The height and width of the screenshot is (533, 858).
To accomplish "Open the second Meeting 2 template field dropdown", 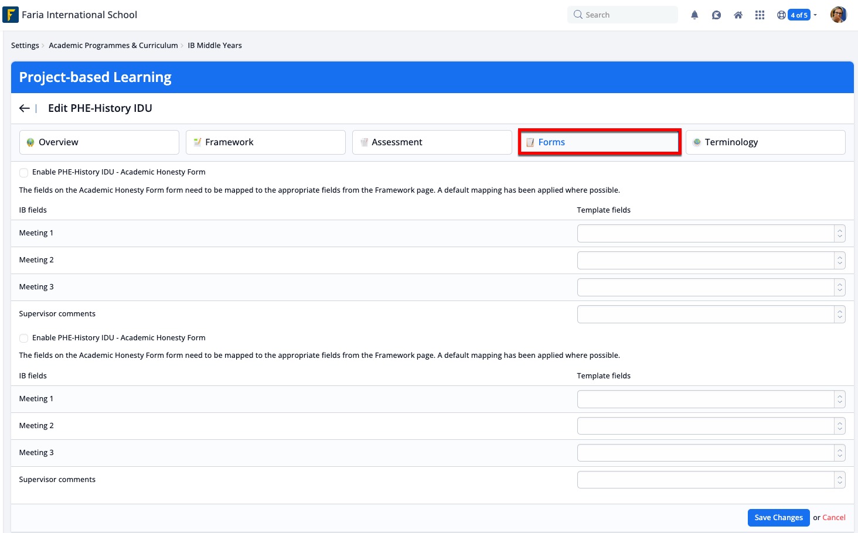I will (x=710, y=426).
